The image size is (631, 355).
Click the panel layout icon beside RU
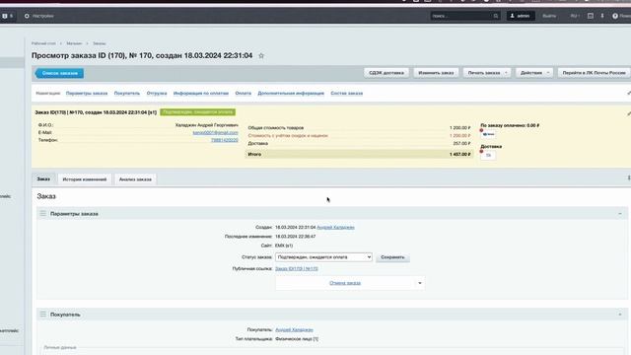(591, 16)
